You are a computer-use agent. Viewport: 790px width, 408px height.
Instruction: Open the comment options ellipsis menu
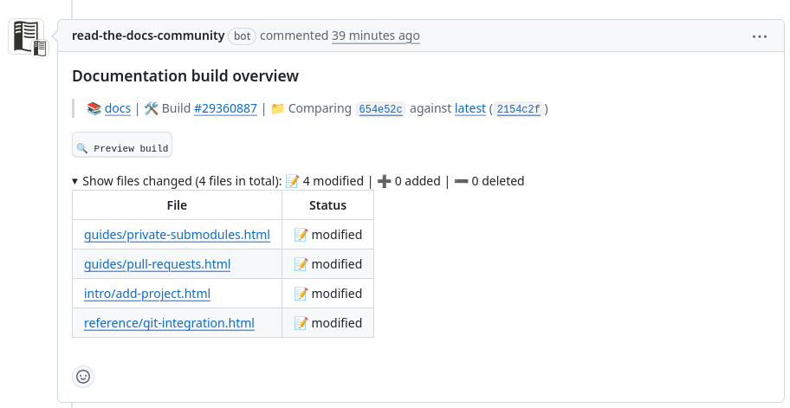[759, 36]
